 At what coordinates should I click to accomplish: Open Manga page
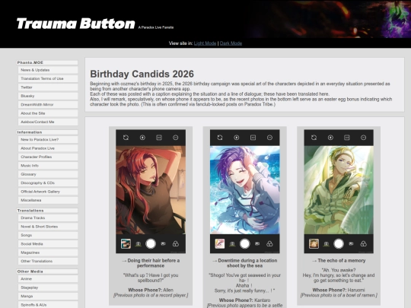pyautogui.click(x=48, y=297)
